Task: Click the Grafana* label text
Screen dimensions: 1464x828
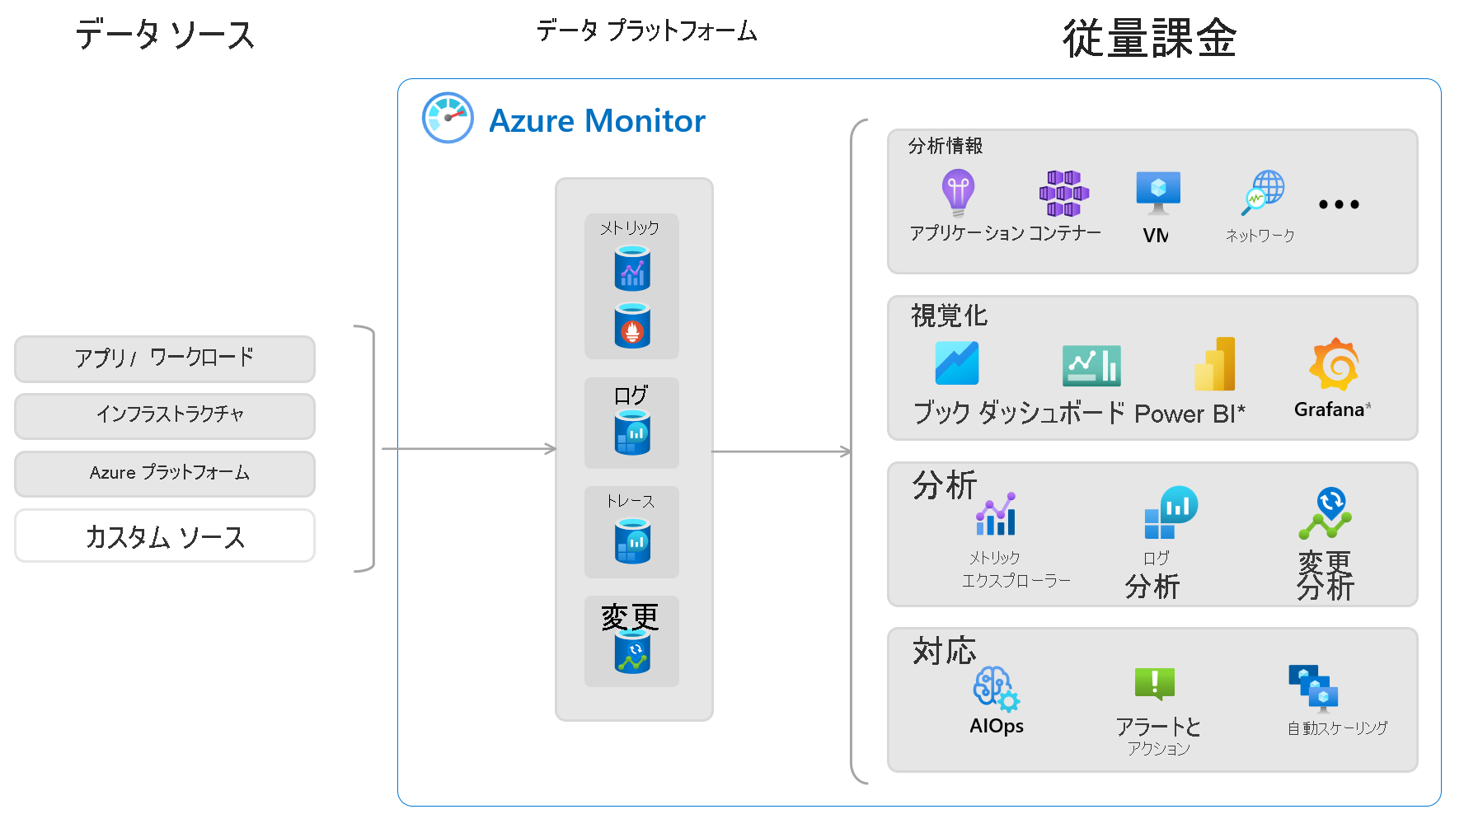Action: [x=1333, y=409]
